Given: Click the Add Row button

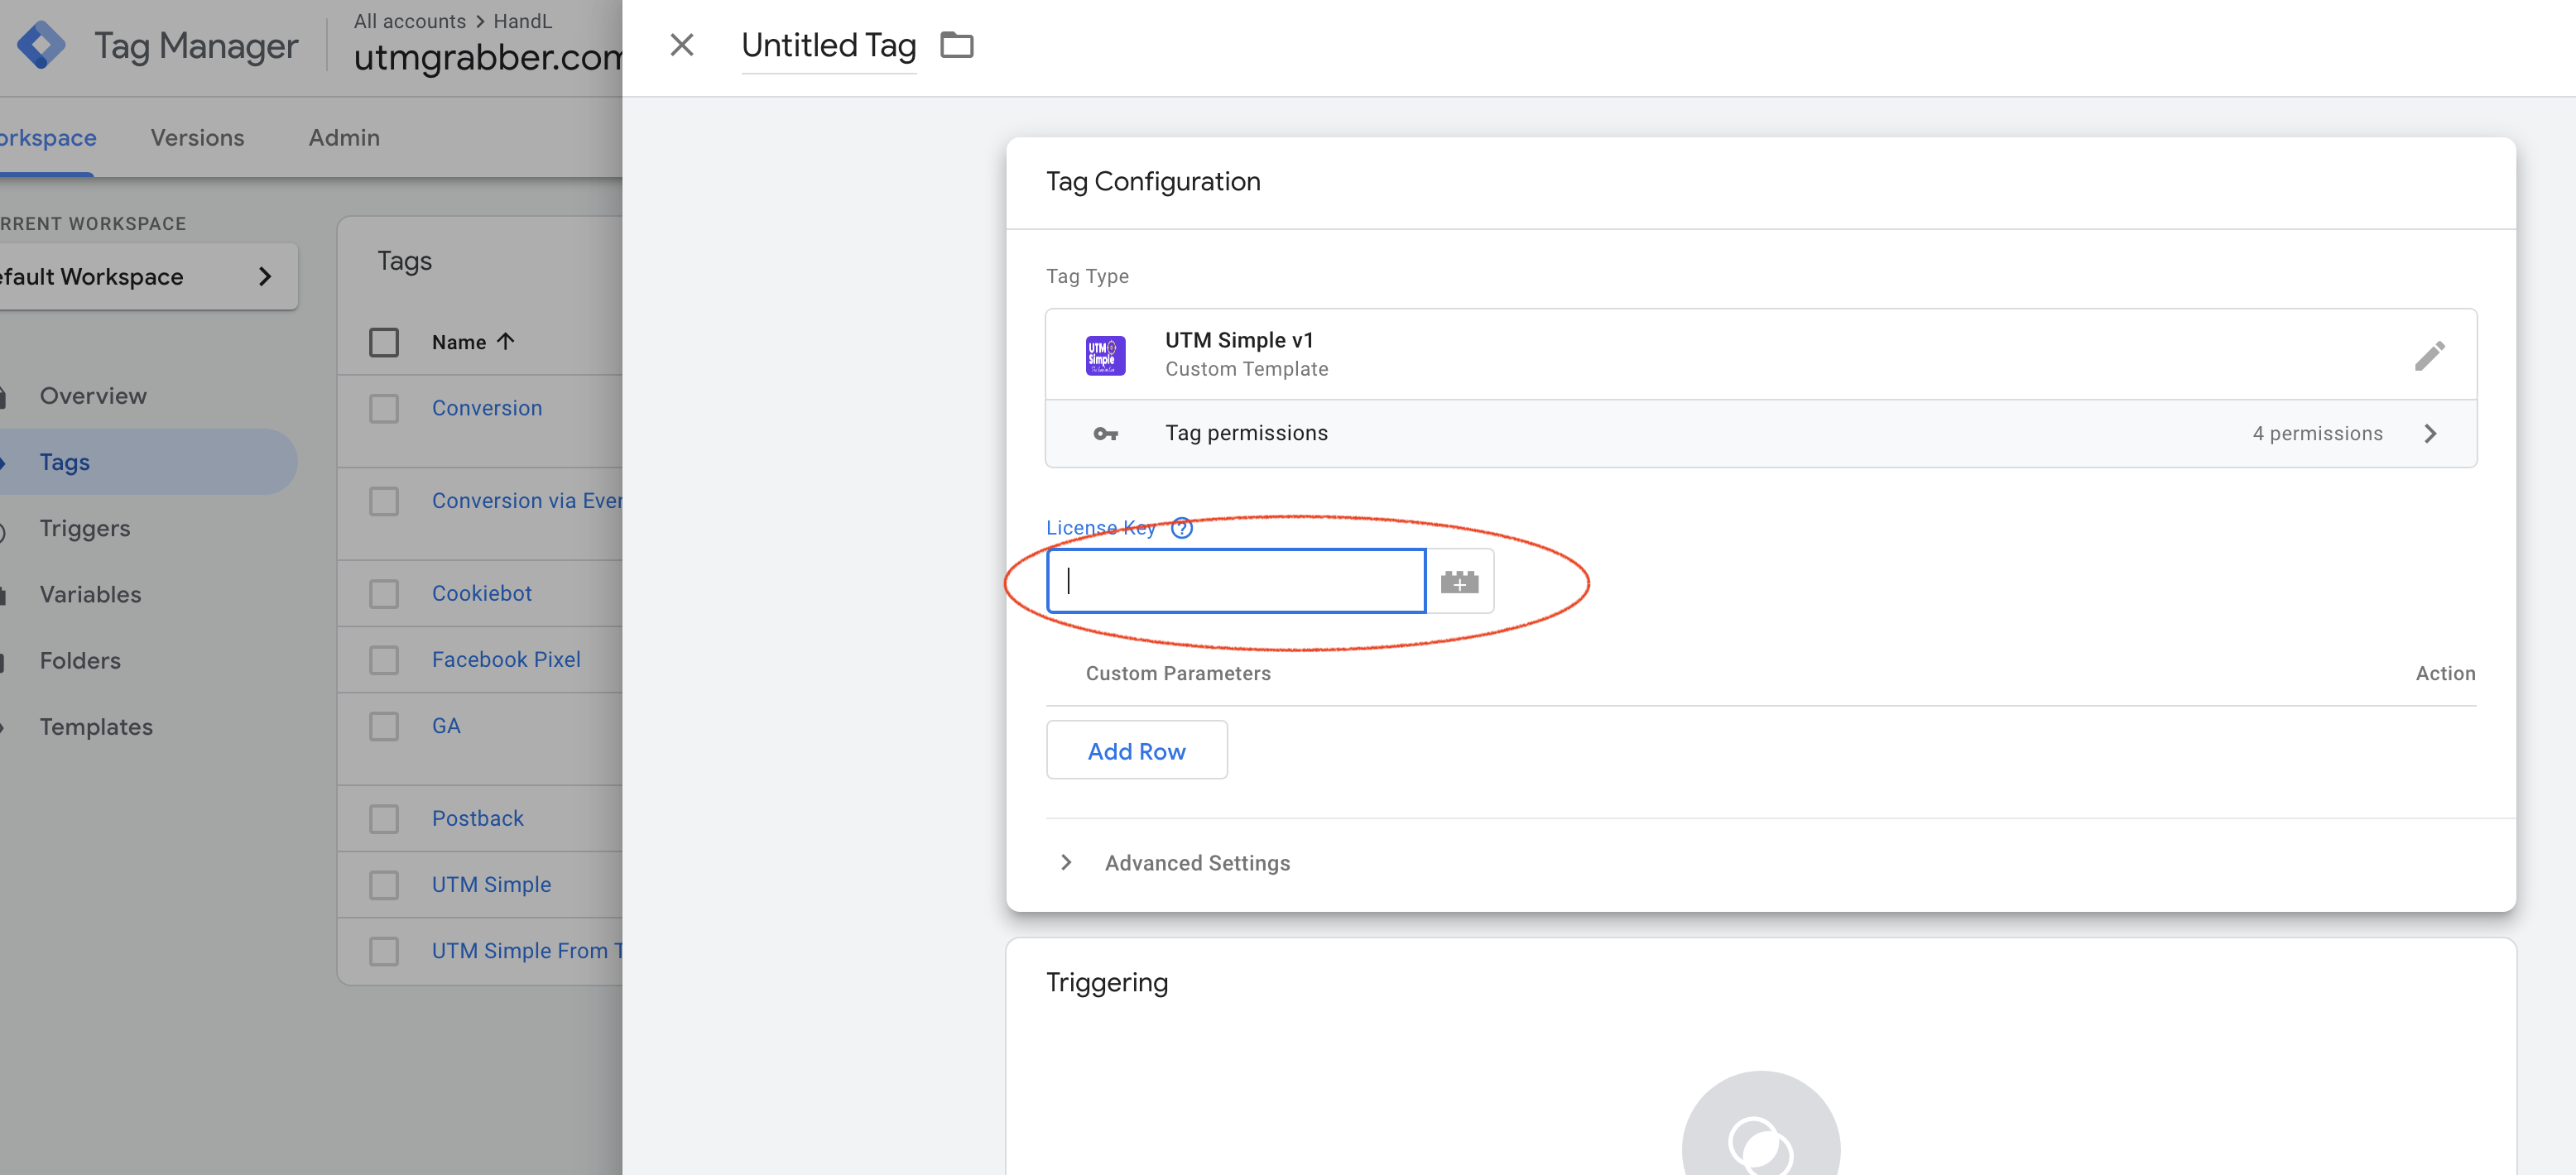Looking at the screenshot, I should 1136,751.
